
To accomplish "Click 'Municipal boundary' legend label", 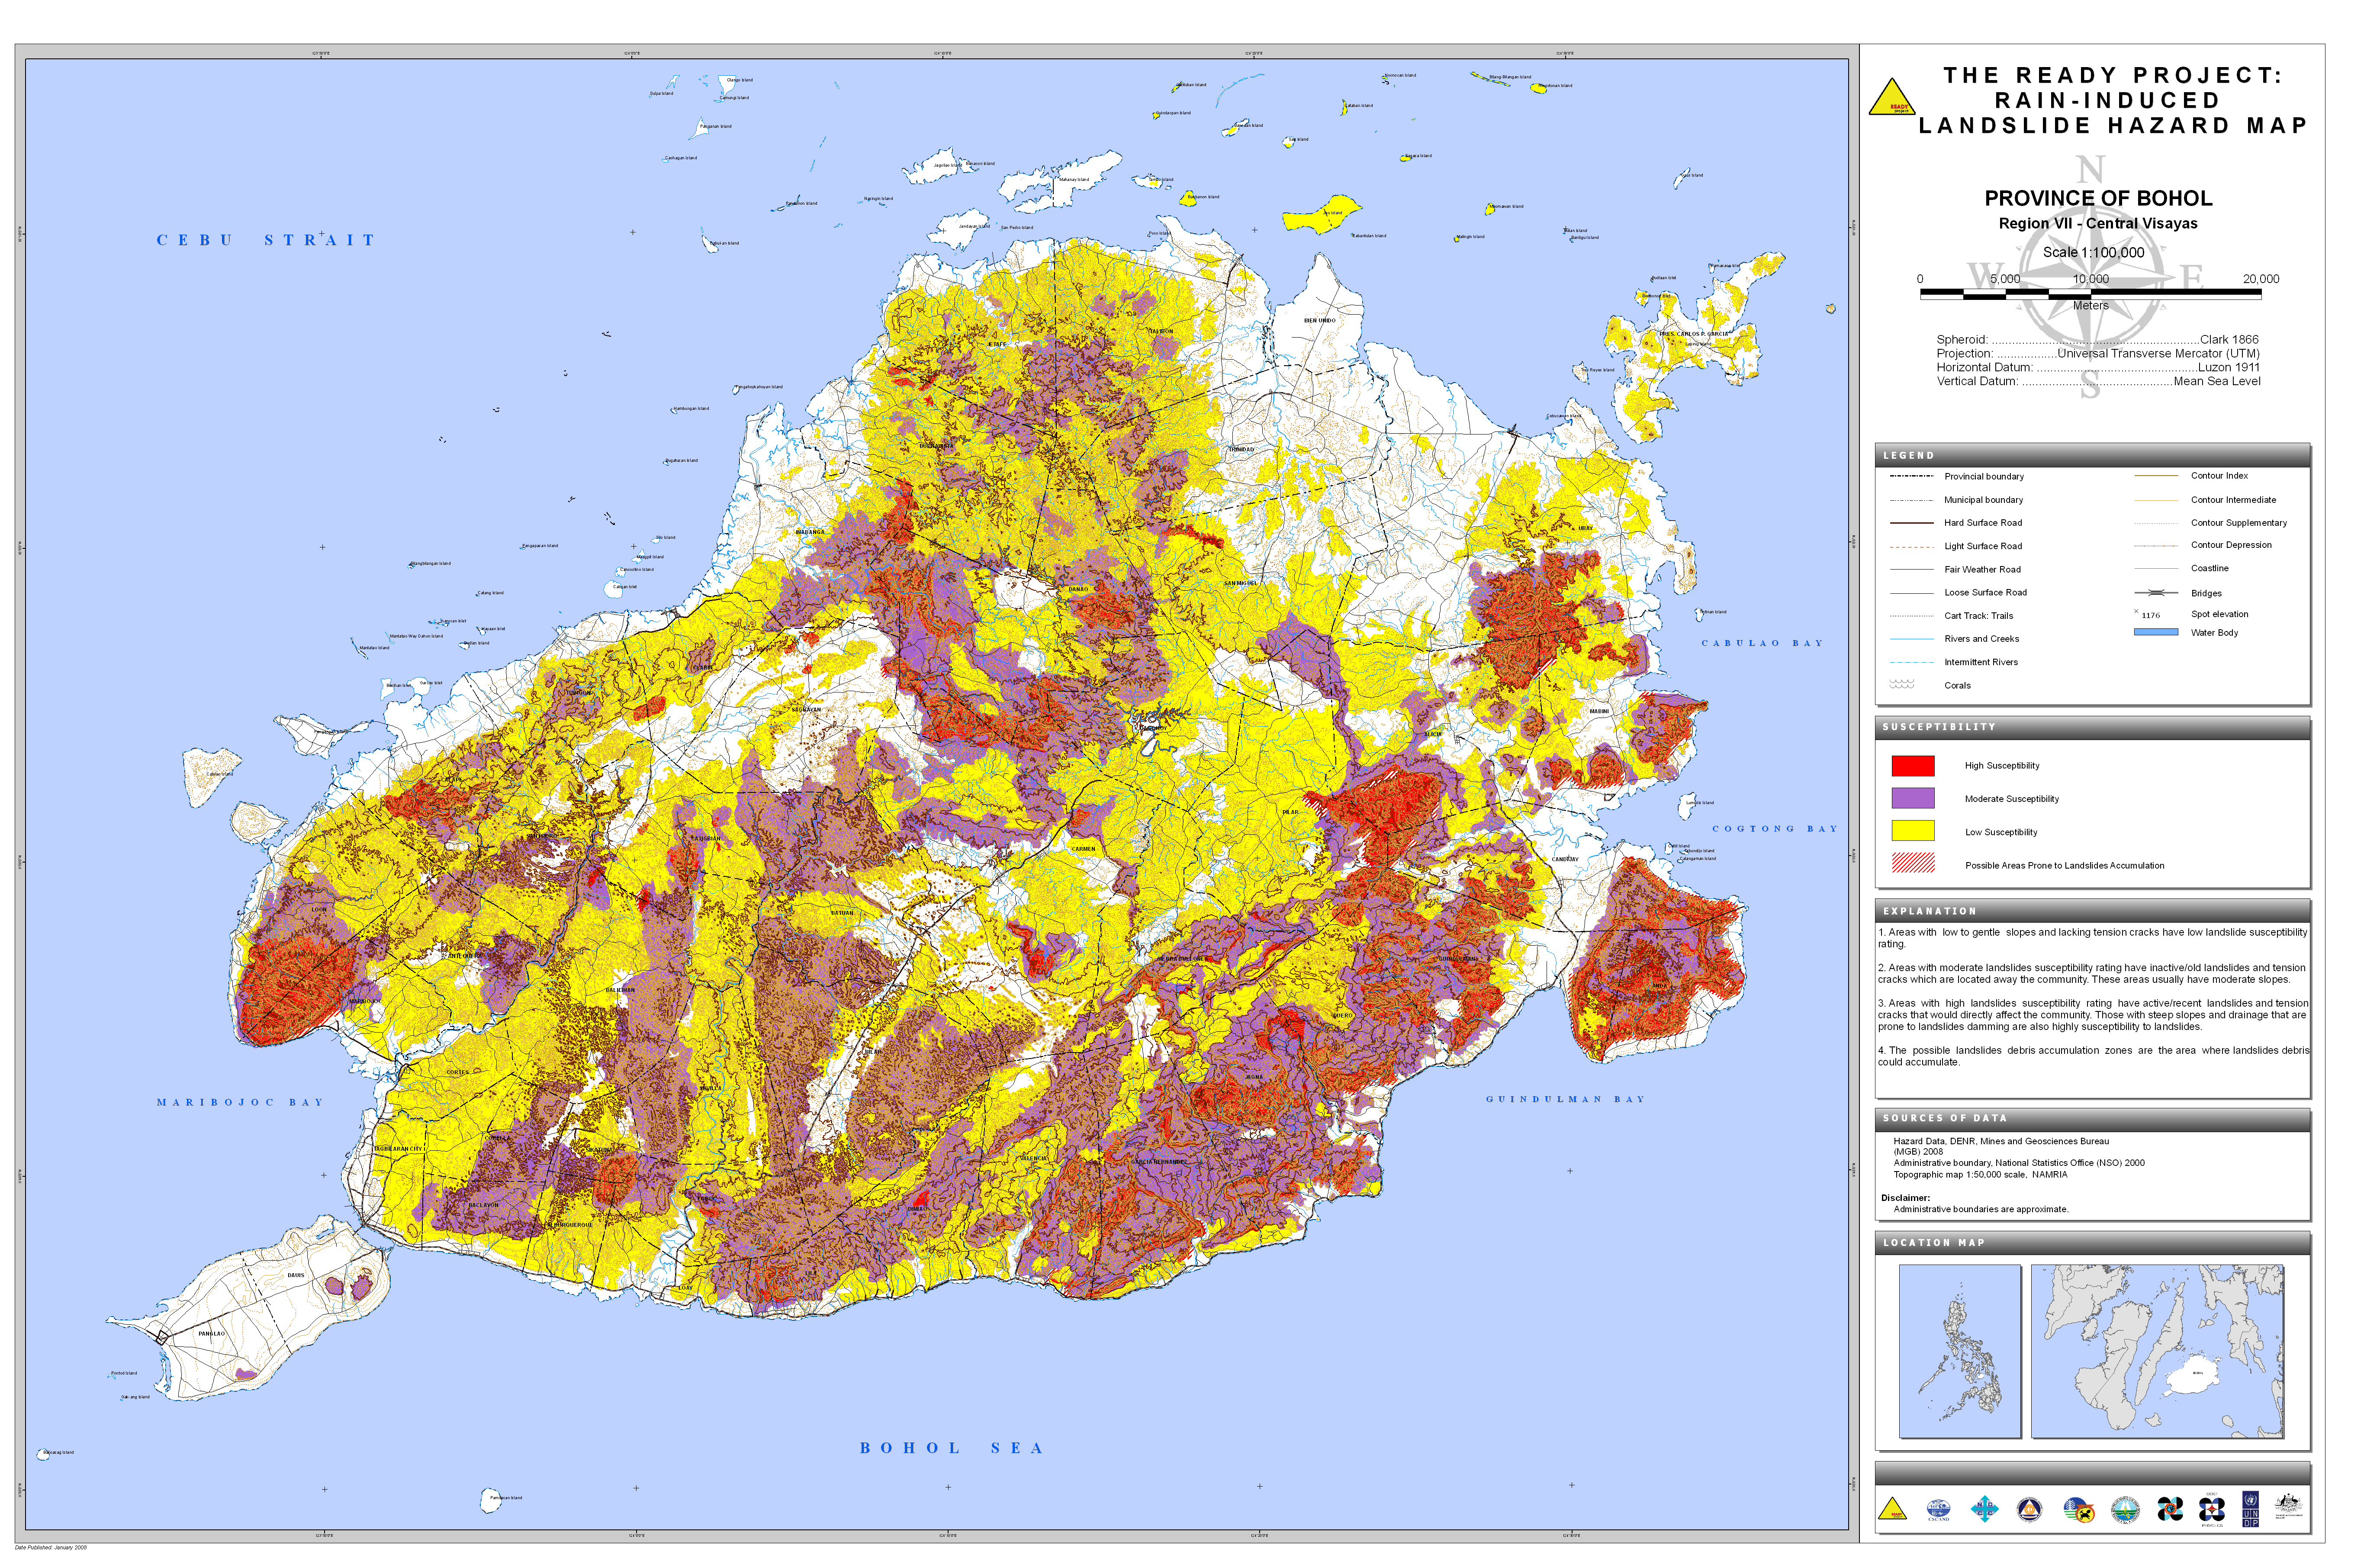I will tap(1983, 500).
